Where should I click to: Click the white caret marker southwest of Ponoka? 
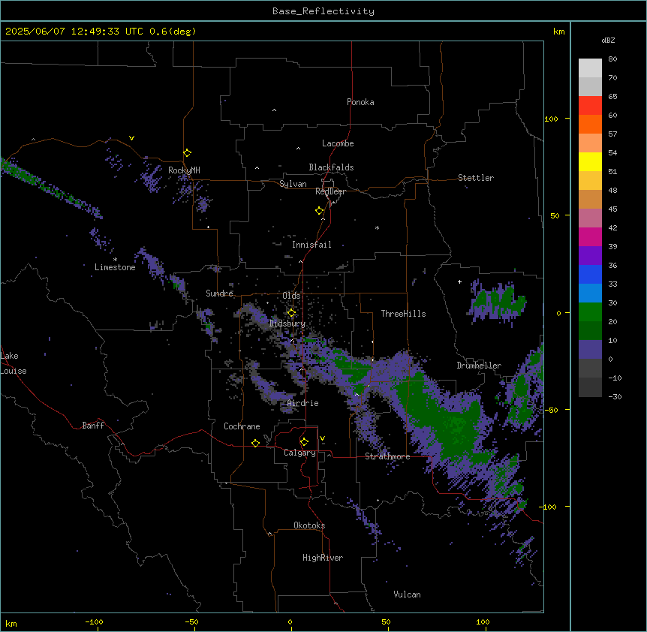point(274,110)
